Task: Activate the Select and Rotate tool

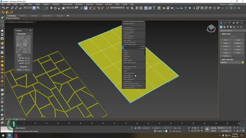Action: (55, 8)
